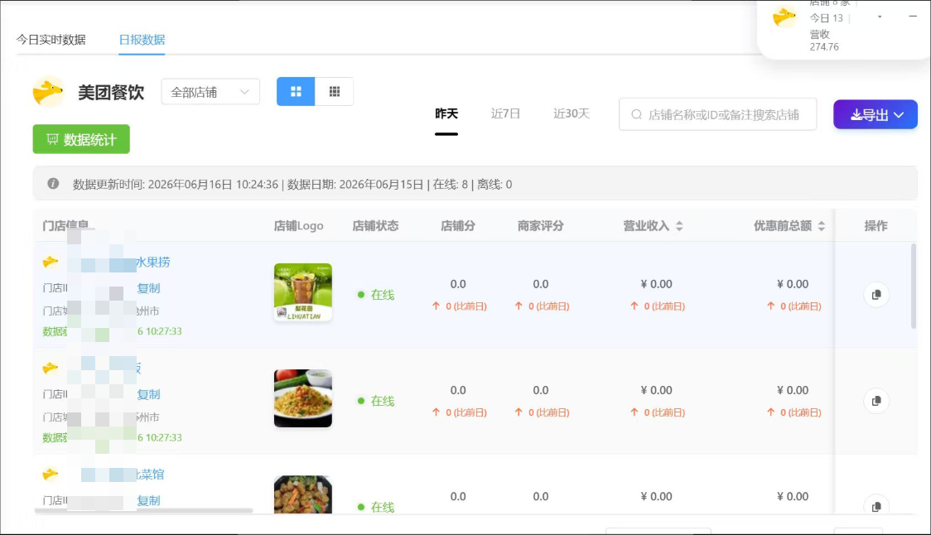
Task: Focus the store name or ID search field
Action: point(717,114)
